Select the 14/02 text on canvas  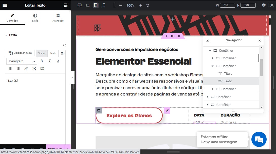click(199, 122)
